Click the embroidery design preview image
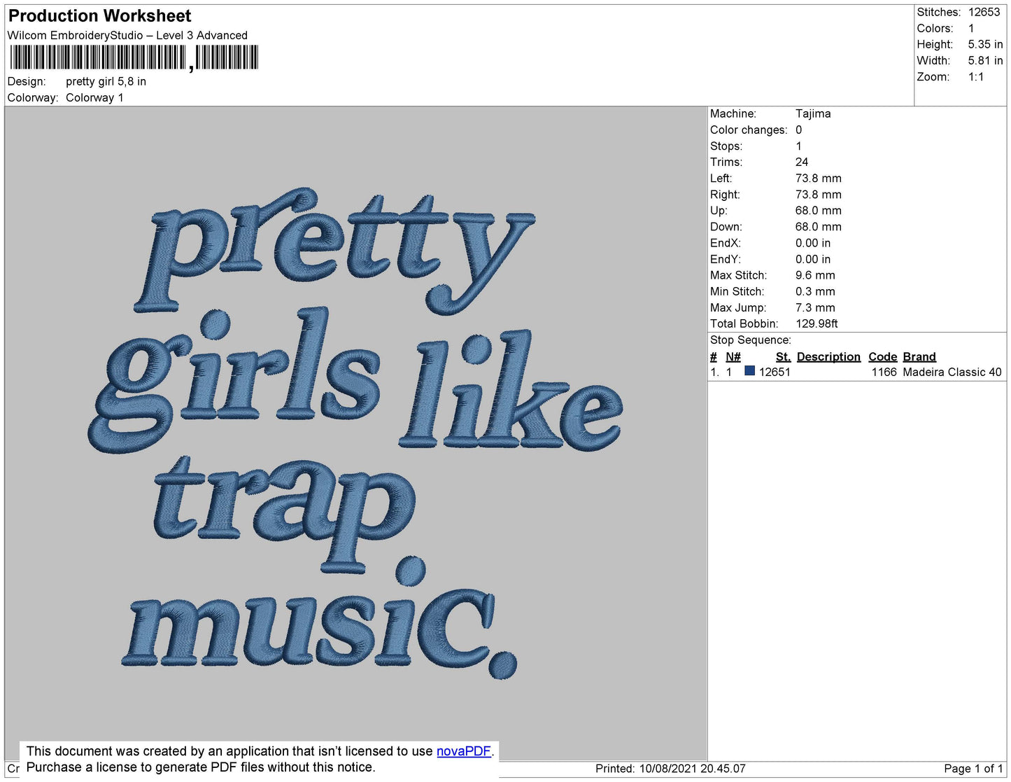Viewport: 1011px width, 782px height. tap(356, 433)
